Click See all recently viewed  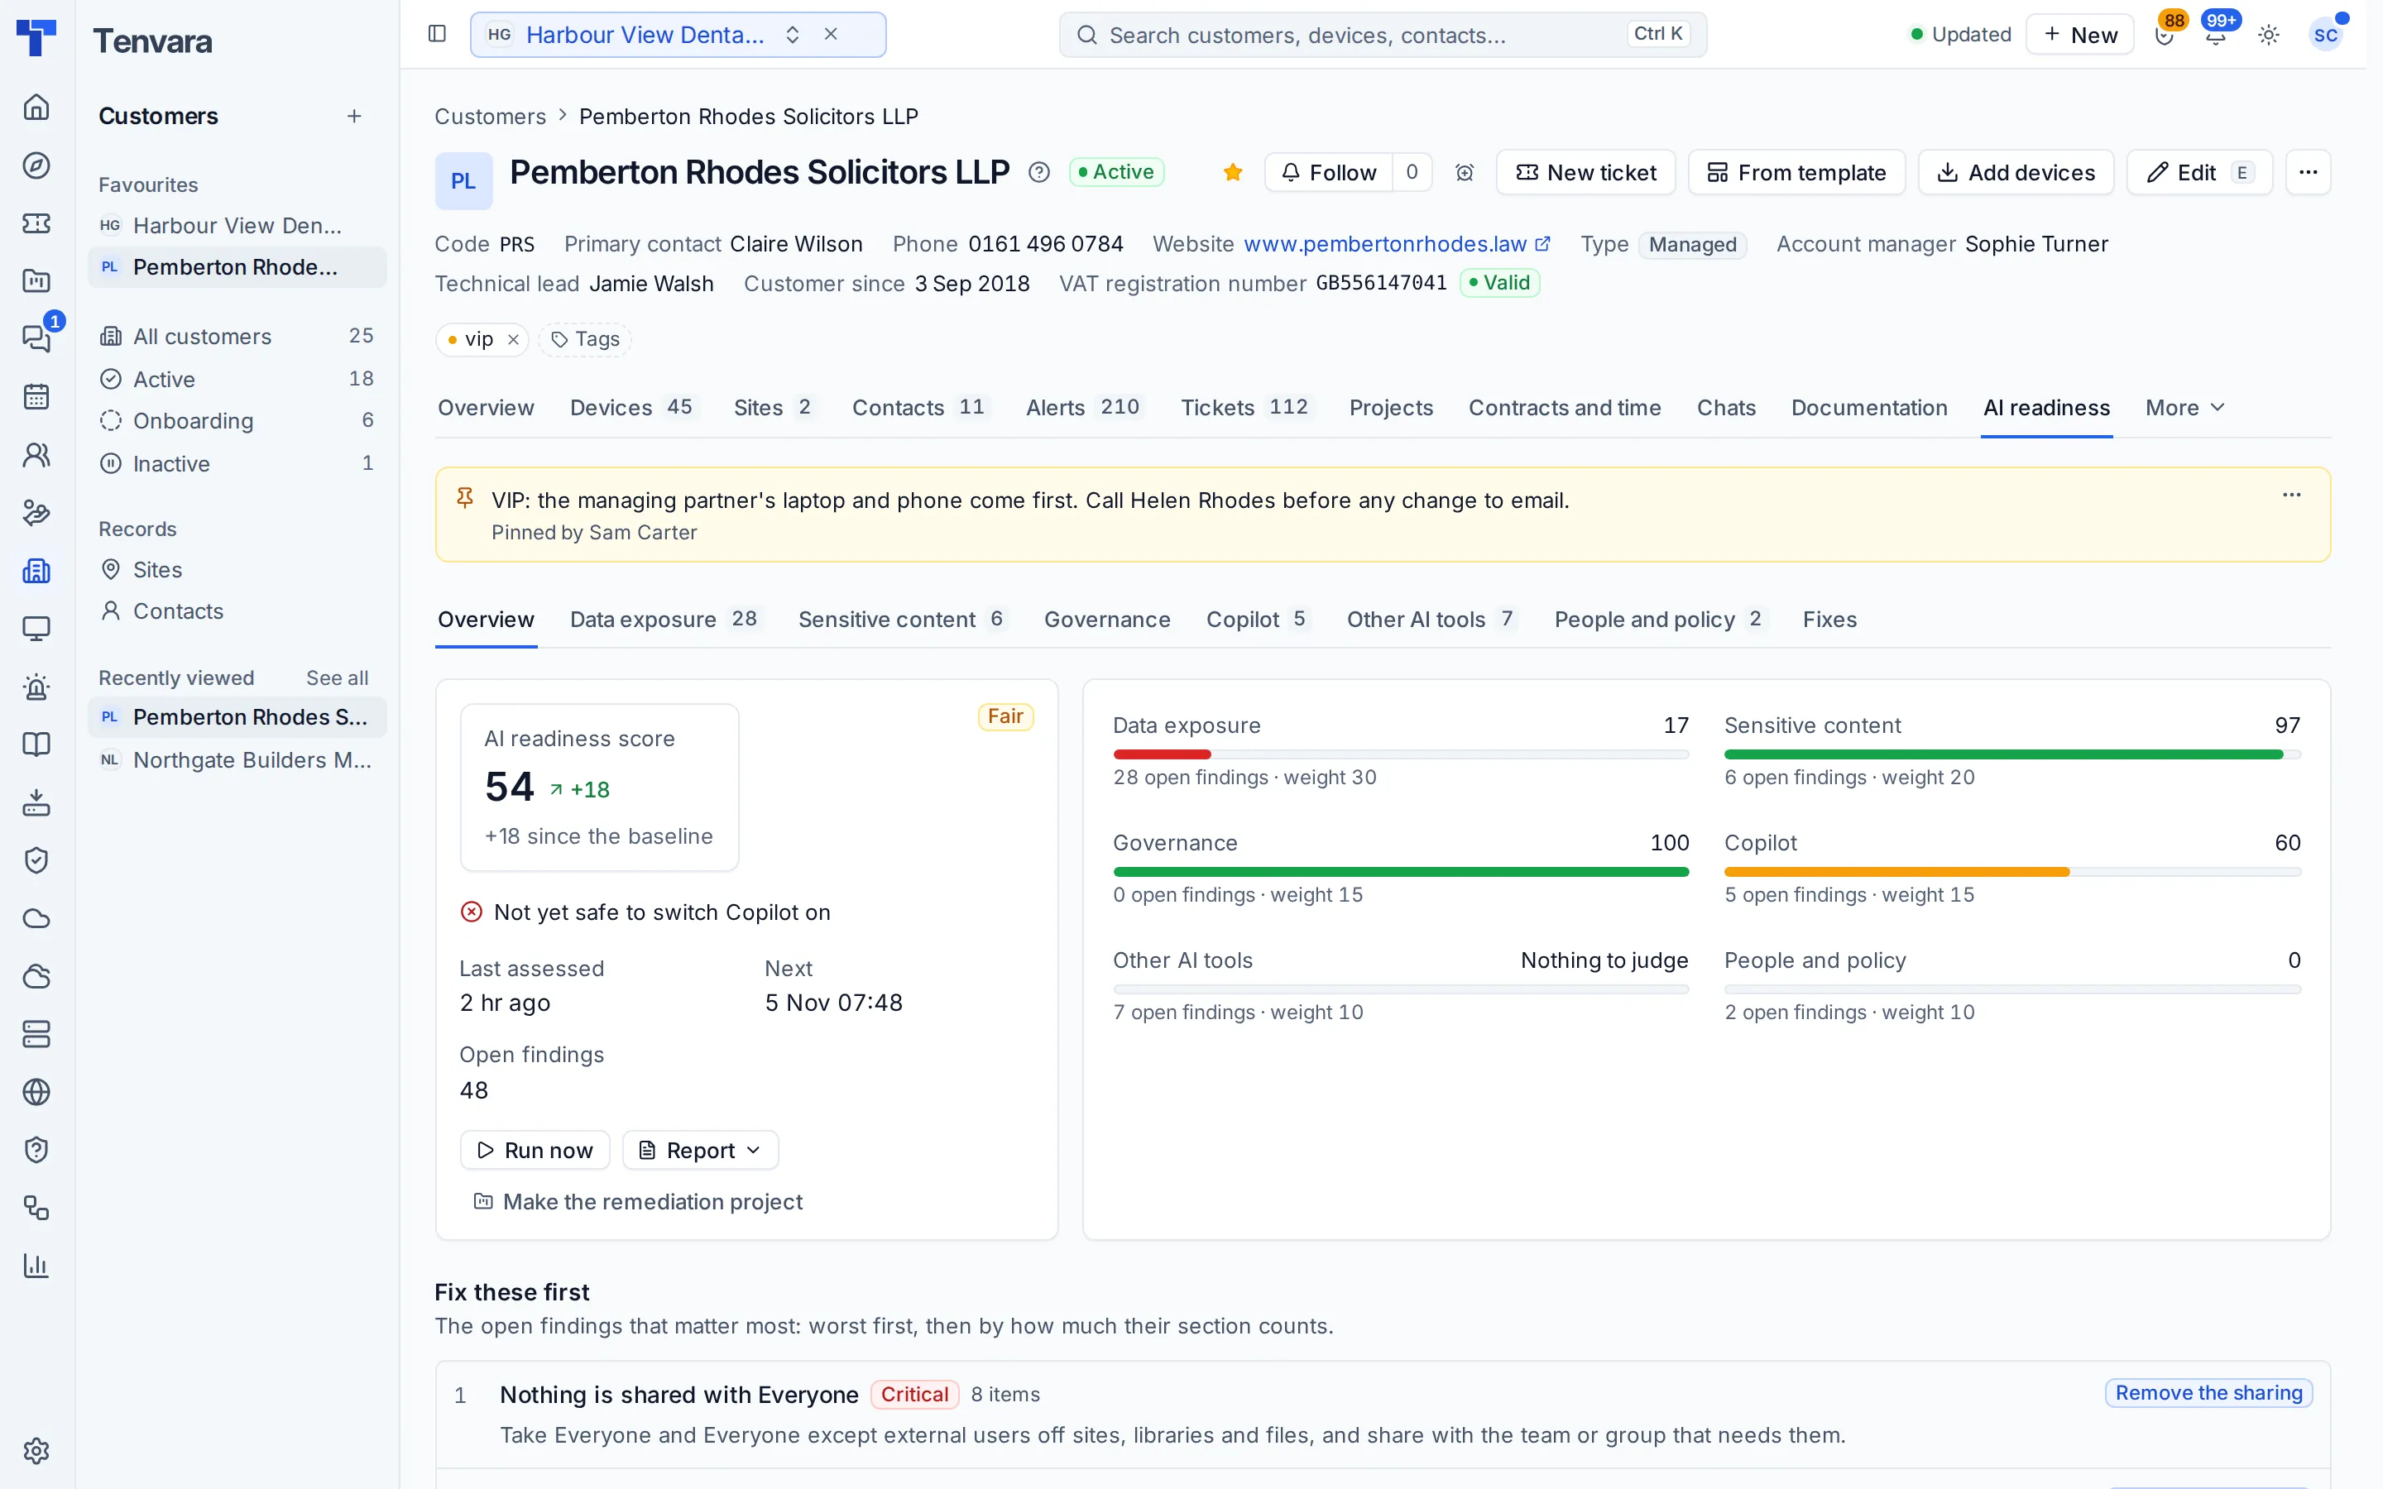[337, 677]
